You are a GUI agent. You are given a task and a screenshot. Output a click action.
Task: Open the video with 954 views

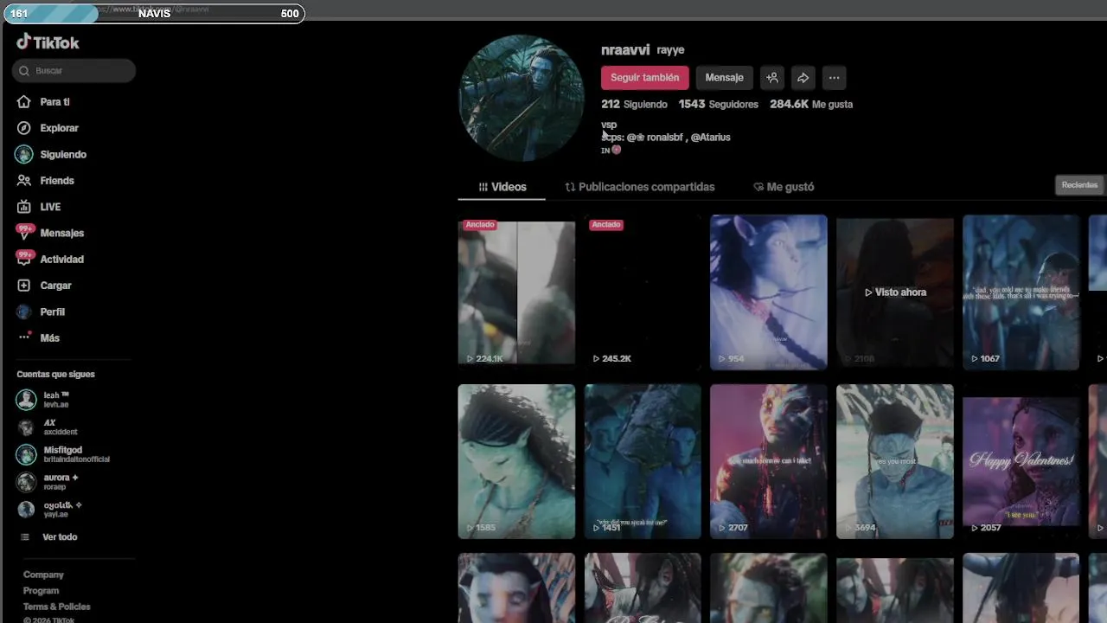pyautogui.click(x=769, y=292)
